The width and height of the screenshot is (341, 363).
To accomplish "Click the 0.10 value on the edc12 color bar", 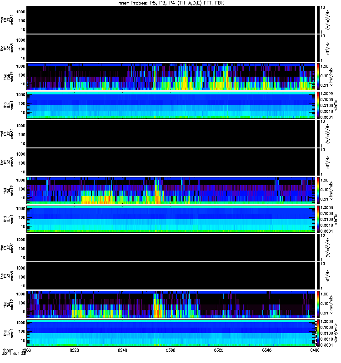I will coord(325,304).
